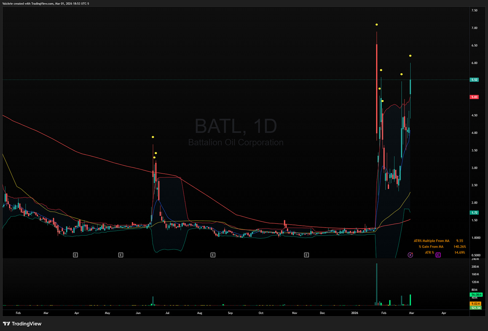Click the June volume spike bar
This screenshot has height=331, width=488.
153,301
